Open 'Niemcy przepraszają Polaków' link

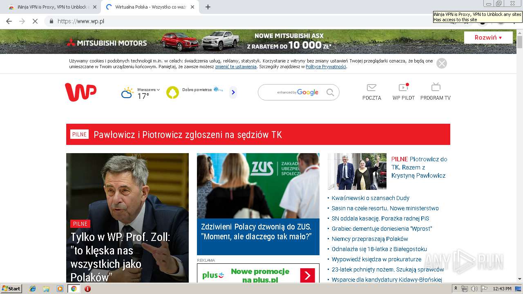tap(370, 239)
